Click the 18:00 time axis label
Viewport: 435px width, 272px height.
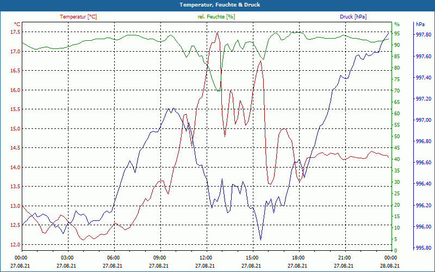(x=297, y=257)
